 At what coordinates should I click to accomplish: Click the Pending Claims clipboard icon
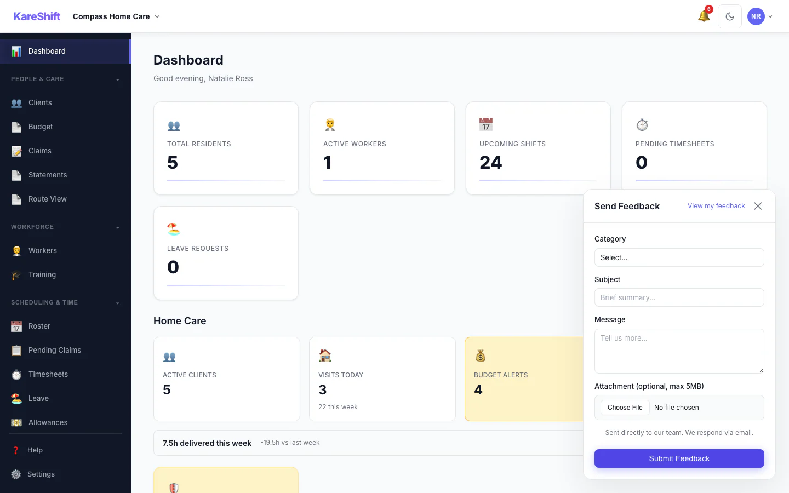(16, 351)
